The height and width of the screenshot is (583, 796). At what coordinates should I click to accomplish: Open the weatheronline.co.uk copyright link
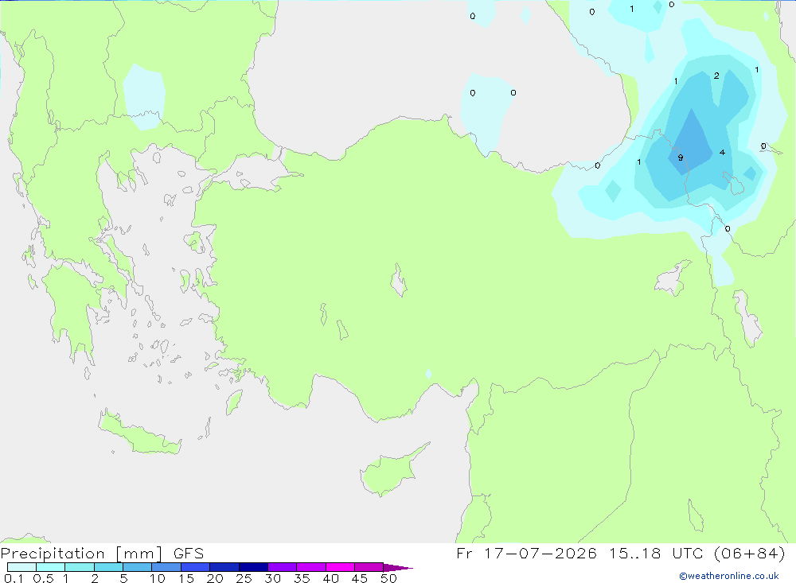click(x=729, y=576)
